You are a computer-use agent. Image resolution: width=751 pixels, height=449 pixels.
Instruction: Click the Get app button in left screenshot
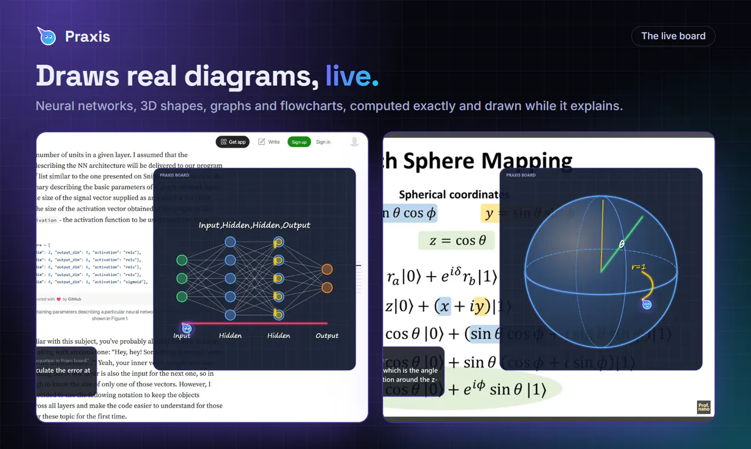(234, 142)
